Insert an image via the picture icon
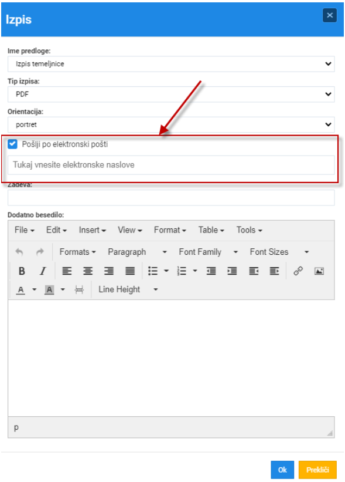 tap(319, 271)
